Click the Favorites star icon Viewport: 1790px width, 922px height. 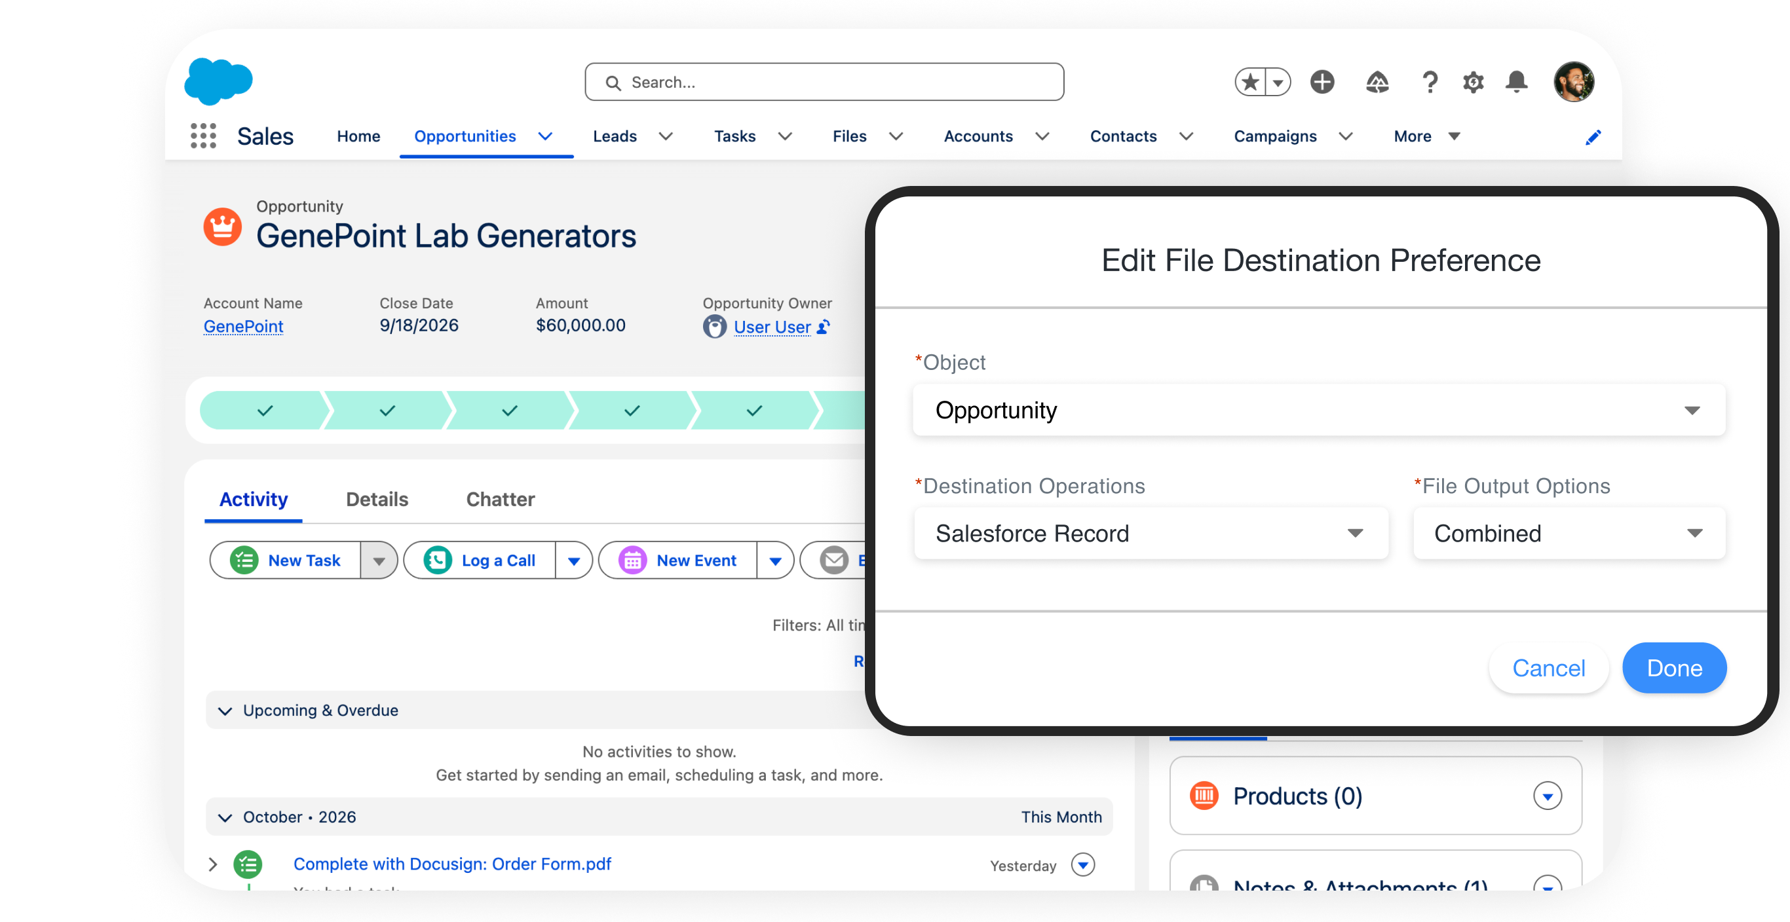point(1250,82)
